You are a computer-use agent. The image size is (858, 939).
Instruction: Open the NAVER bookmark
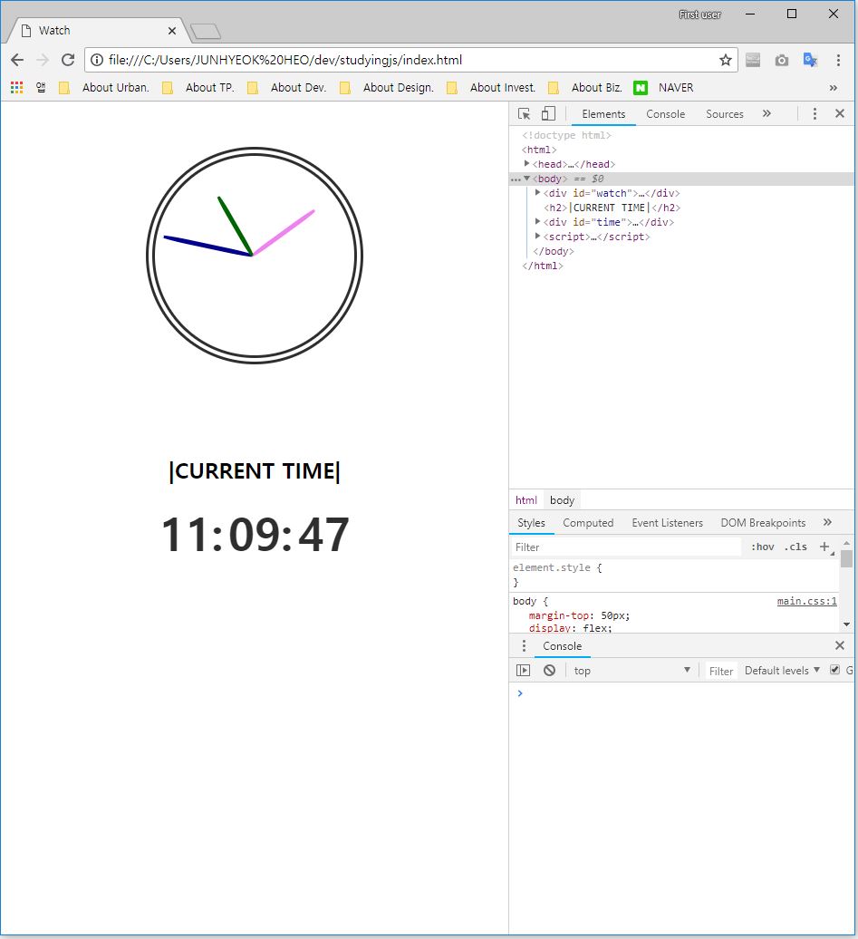(663, 87)
